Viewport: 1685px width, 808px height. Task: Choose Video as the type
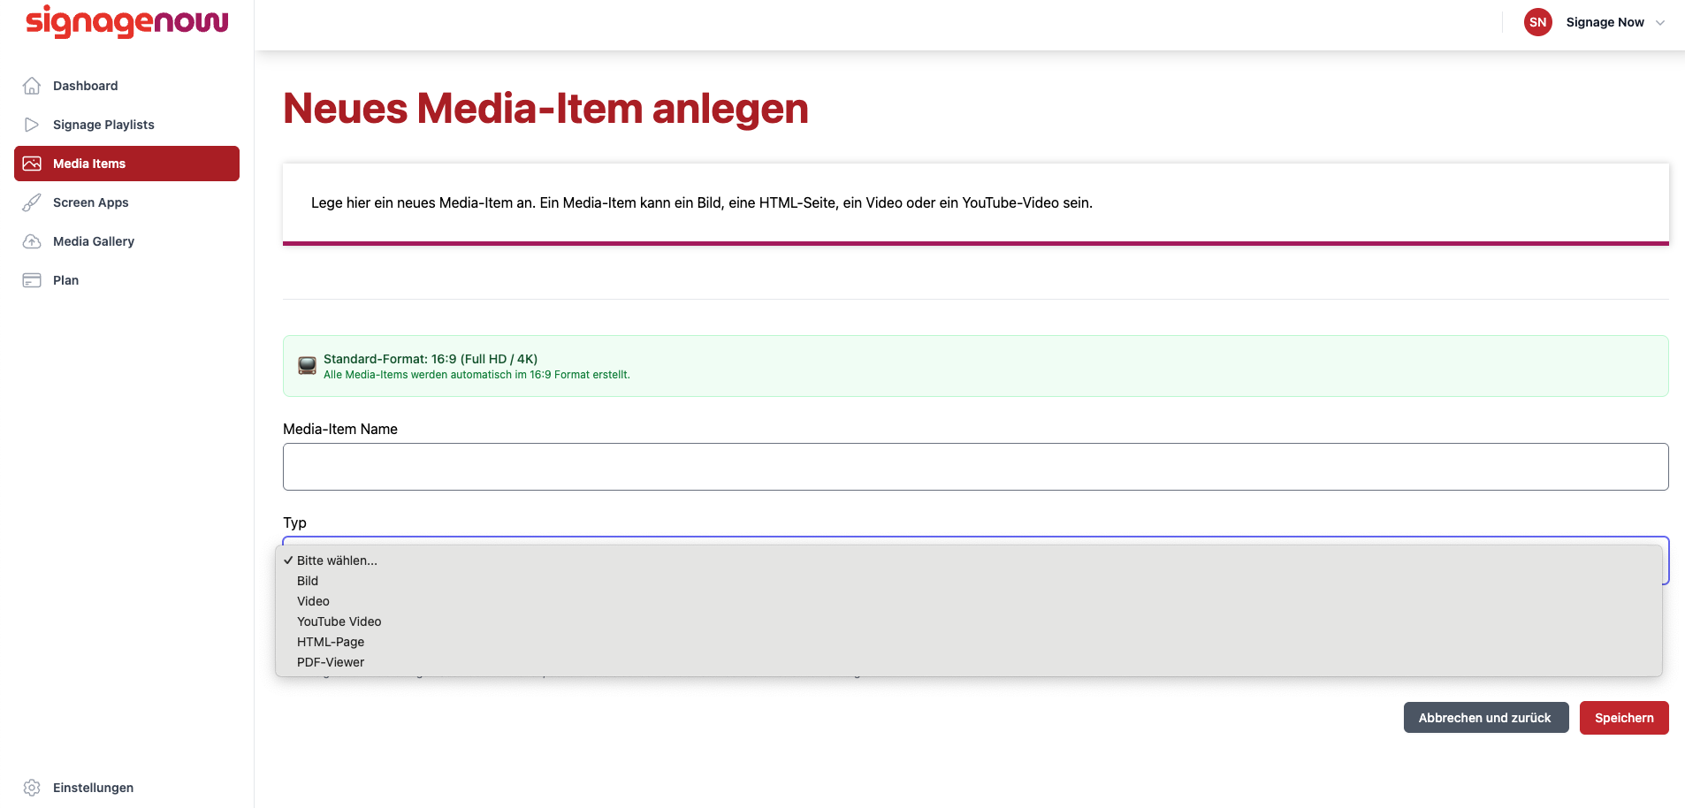[x=969, y=601]
